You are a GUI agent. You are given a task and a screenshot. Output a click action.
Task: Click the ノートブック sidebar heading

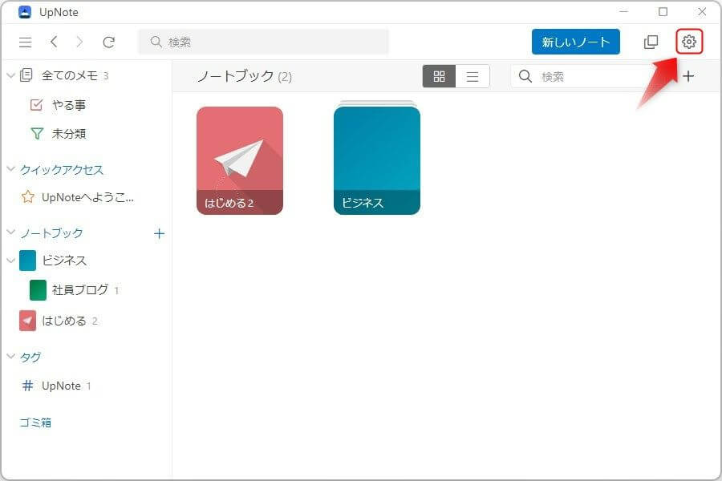click(51, 233)
